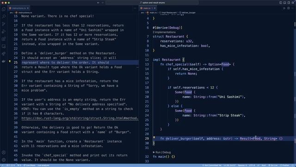296x167 pixels.
Task: Click the "Strip Steak" string on line 24
Action: coord(230,116)
